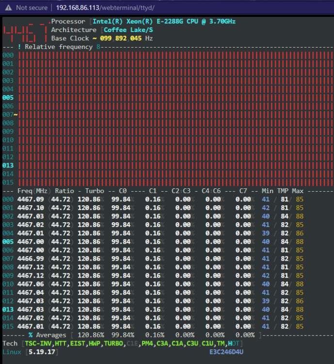Click the URL 192.168.86.113/webterminal/ttyd/ address field

(x=105, y=8)
